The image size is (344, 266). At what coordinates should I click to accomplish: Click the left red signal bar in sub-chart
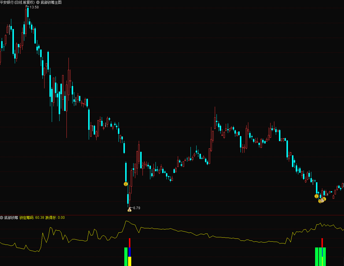tap(130, 243)
